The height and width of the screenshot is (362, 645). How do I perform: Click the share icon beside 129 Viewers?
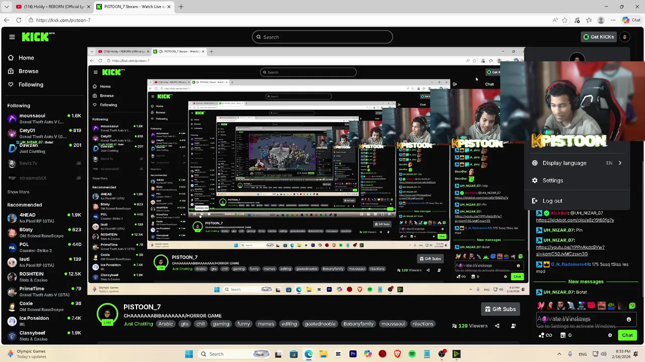[x=497, y=326]
